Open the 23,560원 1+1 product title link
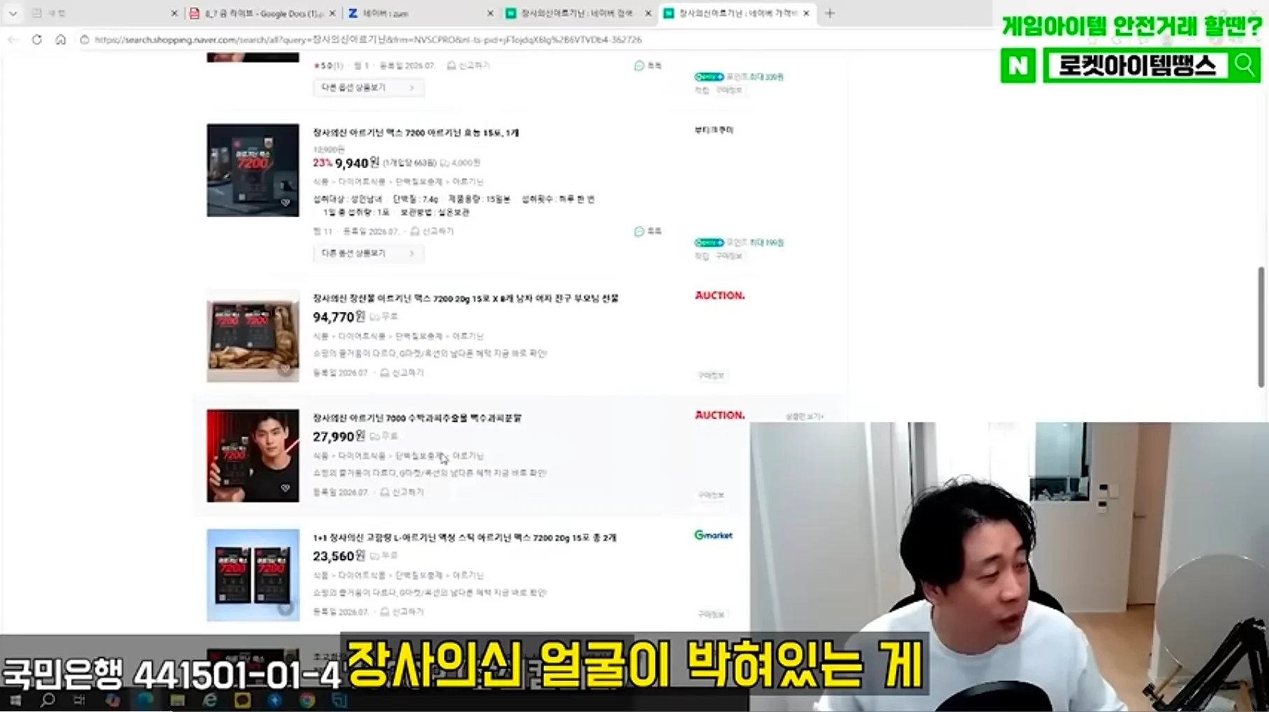The height and width of the screenshot is (712, 1269). coord(464,538)
